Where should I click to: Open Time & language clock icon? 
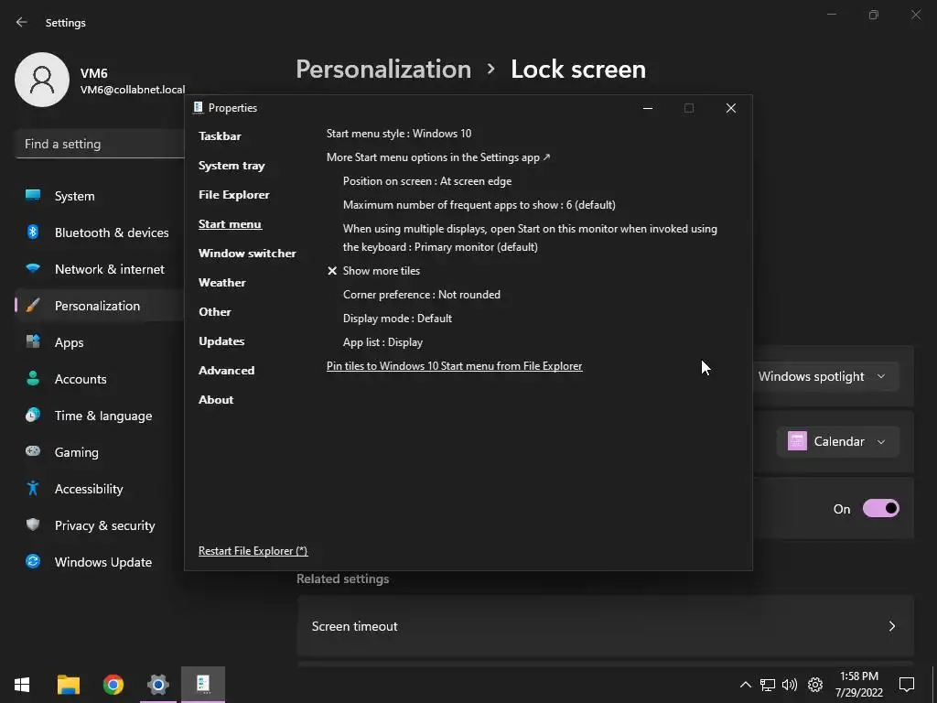click(x=33, y=415)
